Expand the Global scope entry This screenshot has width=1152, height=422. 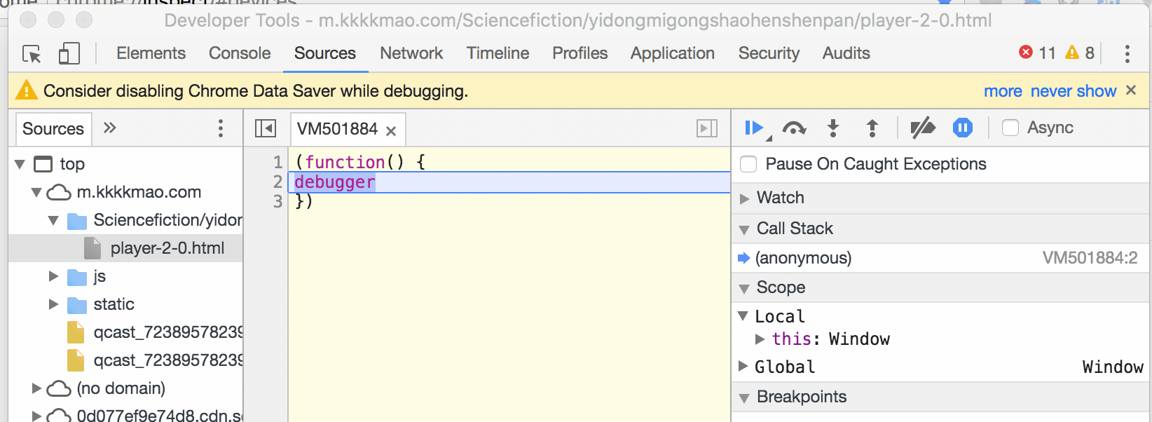pyautogui.click(x=743, y=366)
